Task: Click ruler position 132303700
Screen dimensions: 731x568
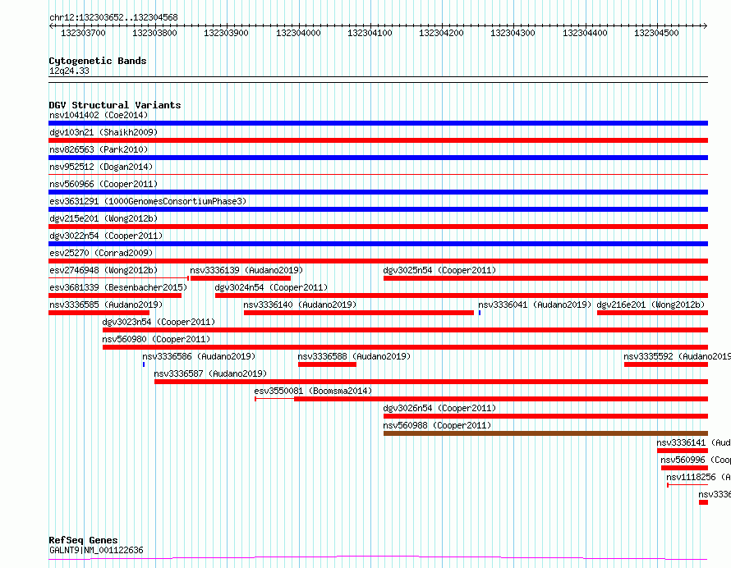Action: click(x=84, y=33)
